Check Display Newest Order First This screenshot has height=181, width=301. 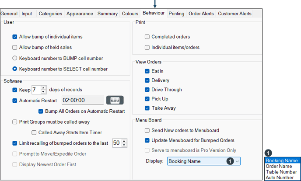[15, 164]
